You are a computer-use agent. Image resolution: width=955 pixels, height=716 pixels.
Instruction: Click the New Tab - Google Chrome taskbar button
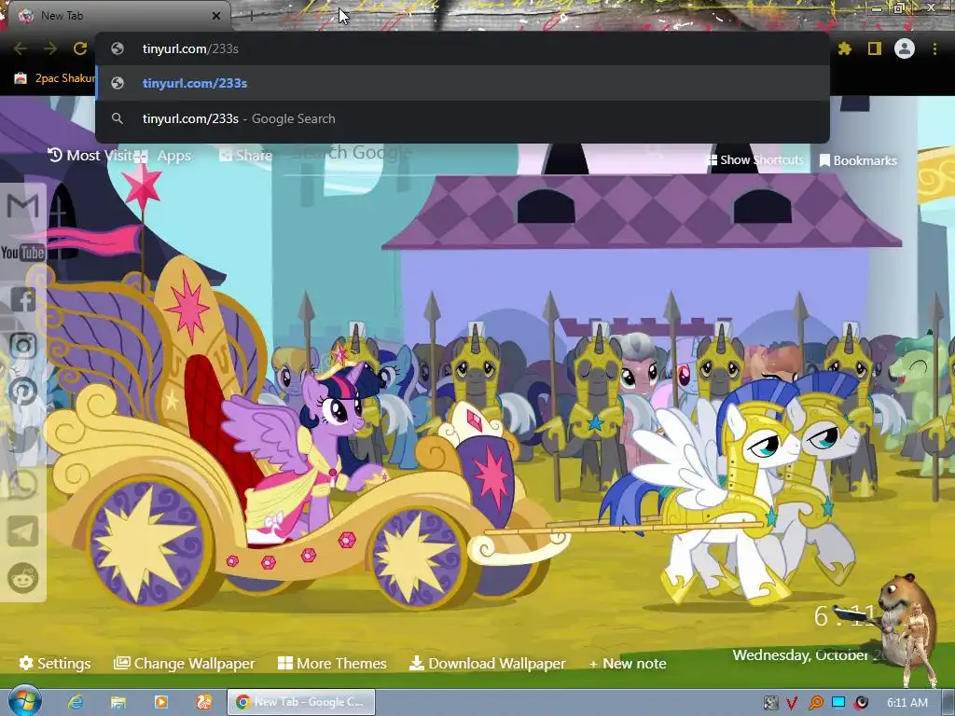pos(301,702)
